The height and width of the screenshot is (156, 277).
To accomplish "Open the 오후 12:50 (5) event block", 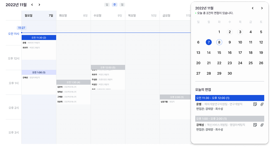I will pyautogui.click(x=108, y=67).
